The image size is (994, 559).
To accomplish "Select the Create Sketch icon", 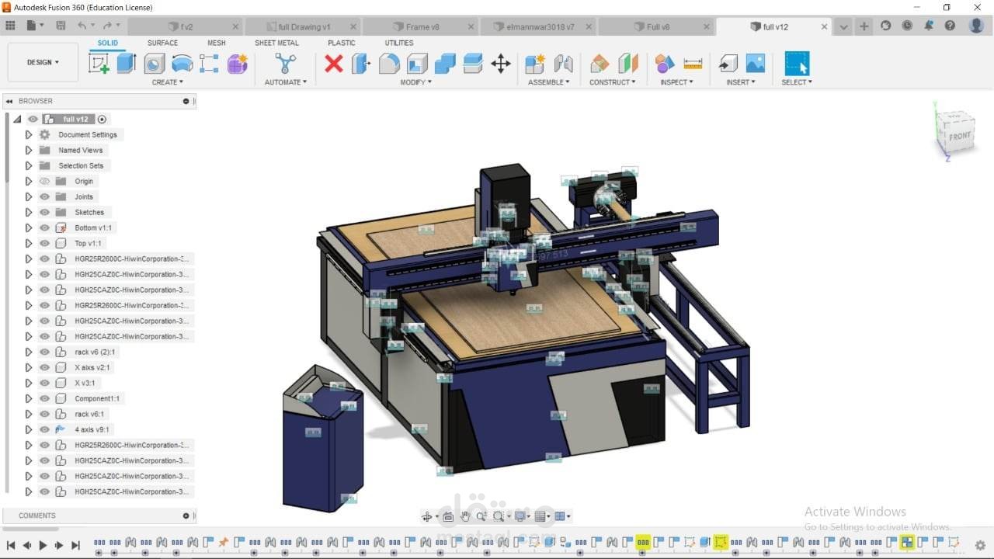I will point(98,64).
